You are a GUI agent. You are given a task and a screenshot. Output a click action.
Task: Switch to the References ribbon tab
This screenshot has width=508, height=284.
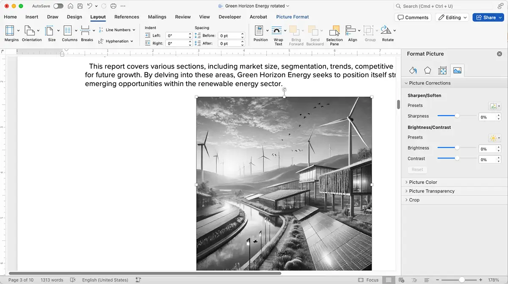[127, 17]
